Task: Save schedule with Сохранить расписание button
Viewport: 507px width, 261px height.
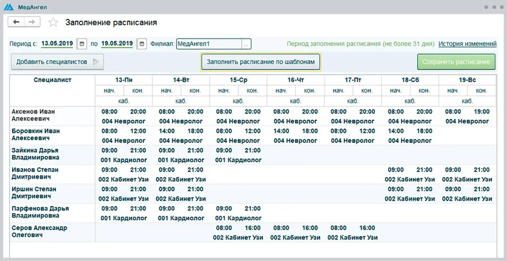Action: point(456,62)
